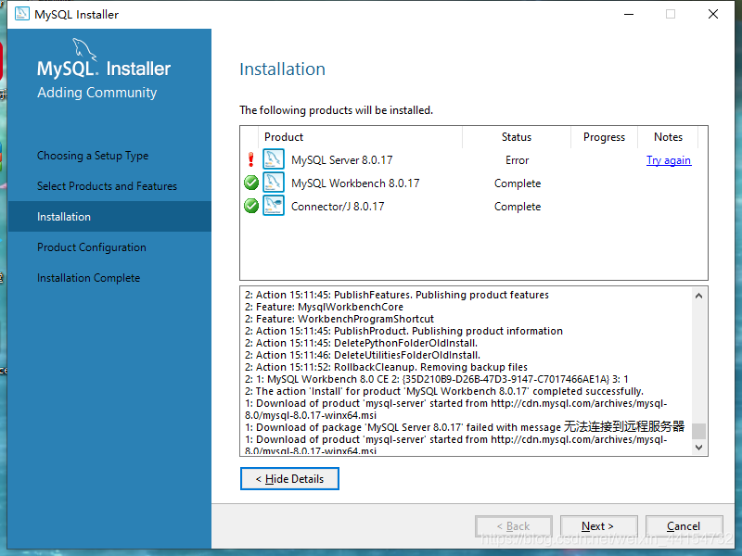The width and height of the screenshot is (742, 556).
Task: Click log line 'Feature: MysqlWorkbenchCore'
Action: click(x=324, y=307)
